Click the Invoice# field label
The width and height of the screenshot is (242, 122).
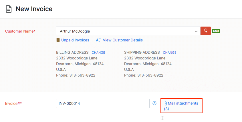13,103
